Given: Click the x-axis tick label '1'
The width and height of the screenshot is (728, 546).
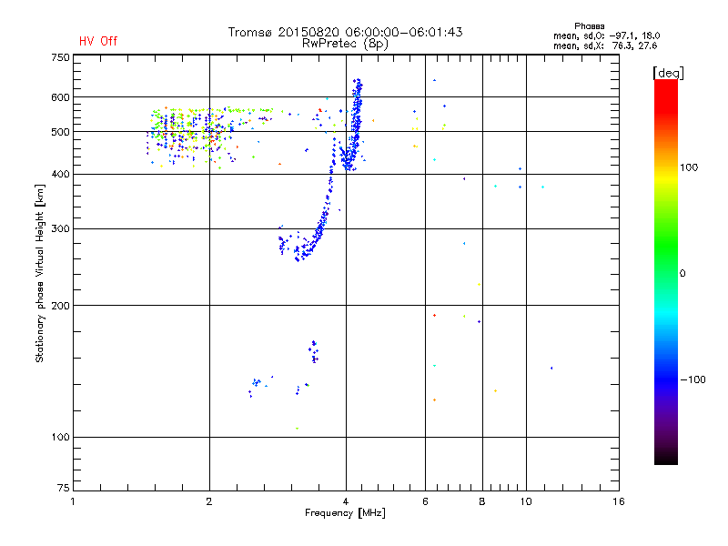Looking at the screenshot, I should tap(73, 501).
